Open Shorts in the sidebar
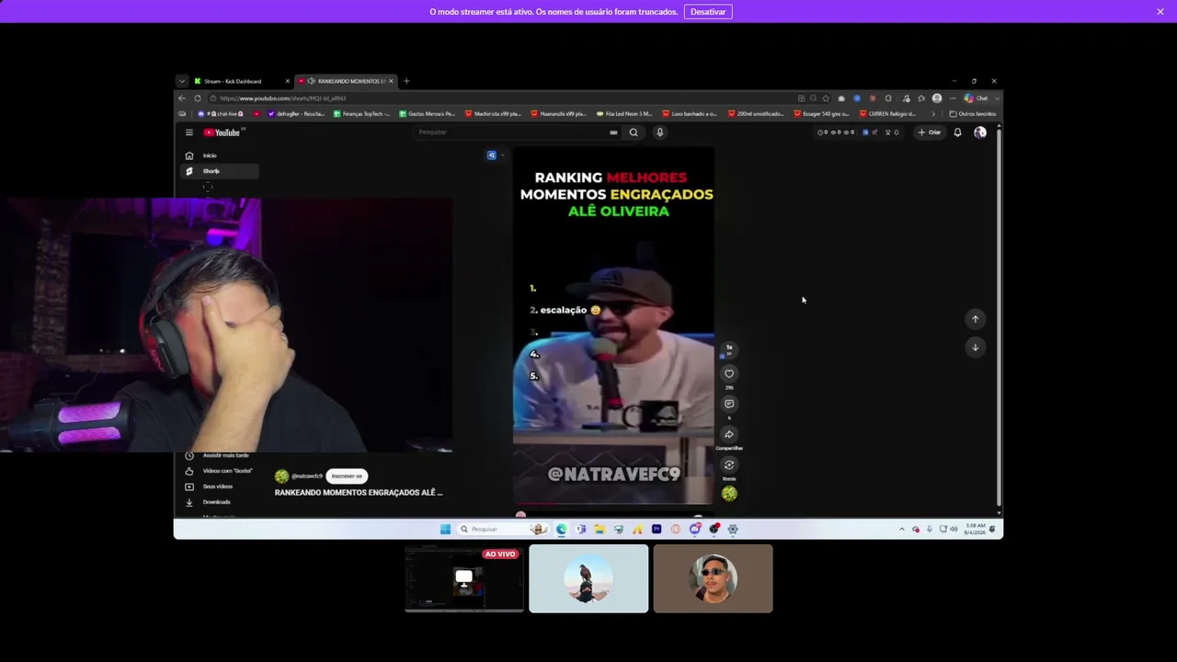The image size is (1177, 662). [221, 171]
